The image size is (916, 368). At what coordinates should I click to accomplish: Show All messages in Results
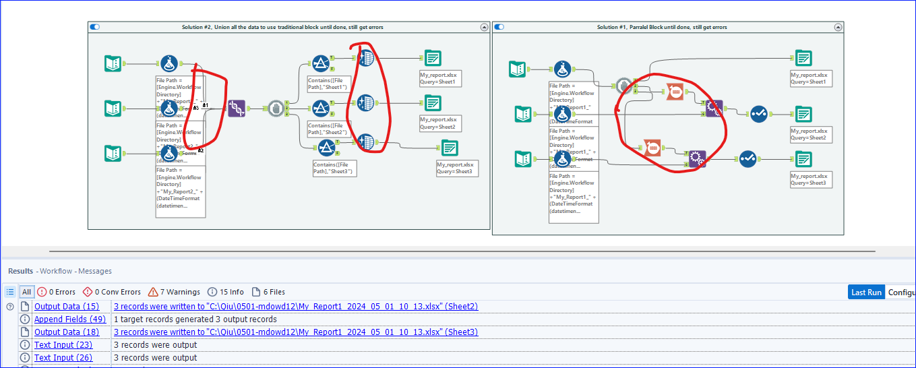tap(26, 292)
